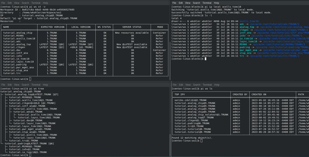Click the Workspace ID value '0e817c8a-68a5-4d40-9b10-a45836527685'
Viewport: 309px width, 157px height.
pyautogui.click(x=48, y=10)
